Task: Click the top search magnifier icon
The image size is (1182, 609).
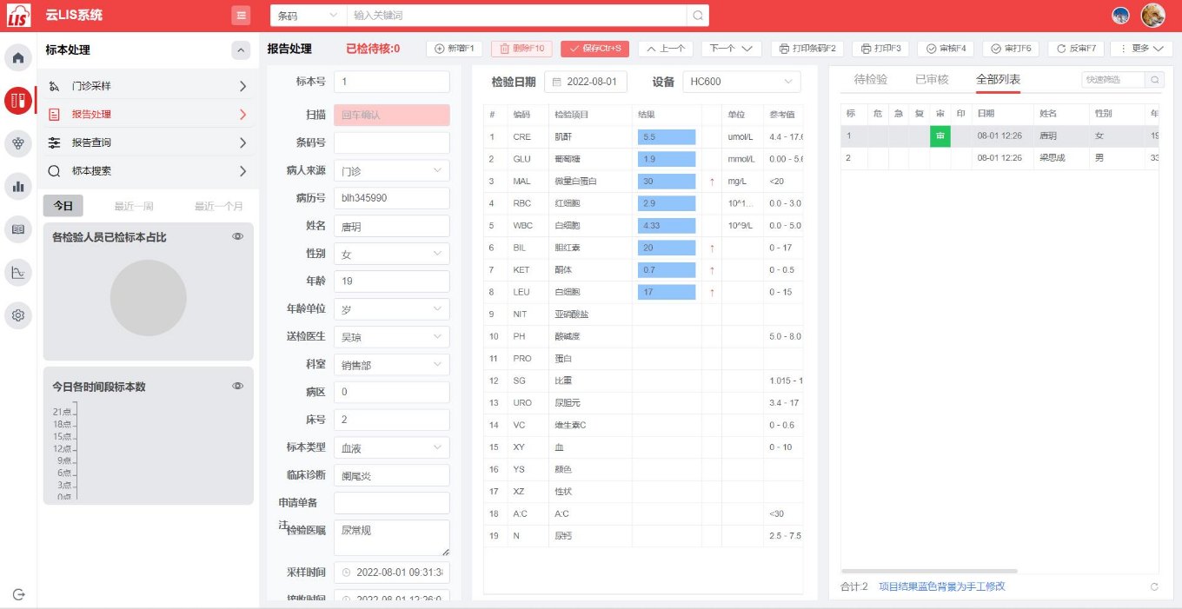Action: pyautogui.click(x=698, y=16)
